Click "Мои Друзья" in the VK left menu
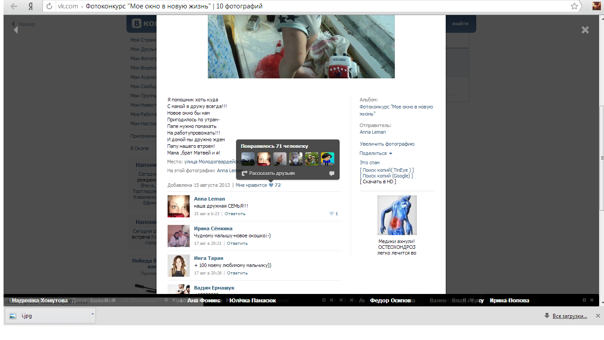Viewport: 604px width, 340px height. coord(143,49)
